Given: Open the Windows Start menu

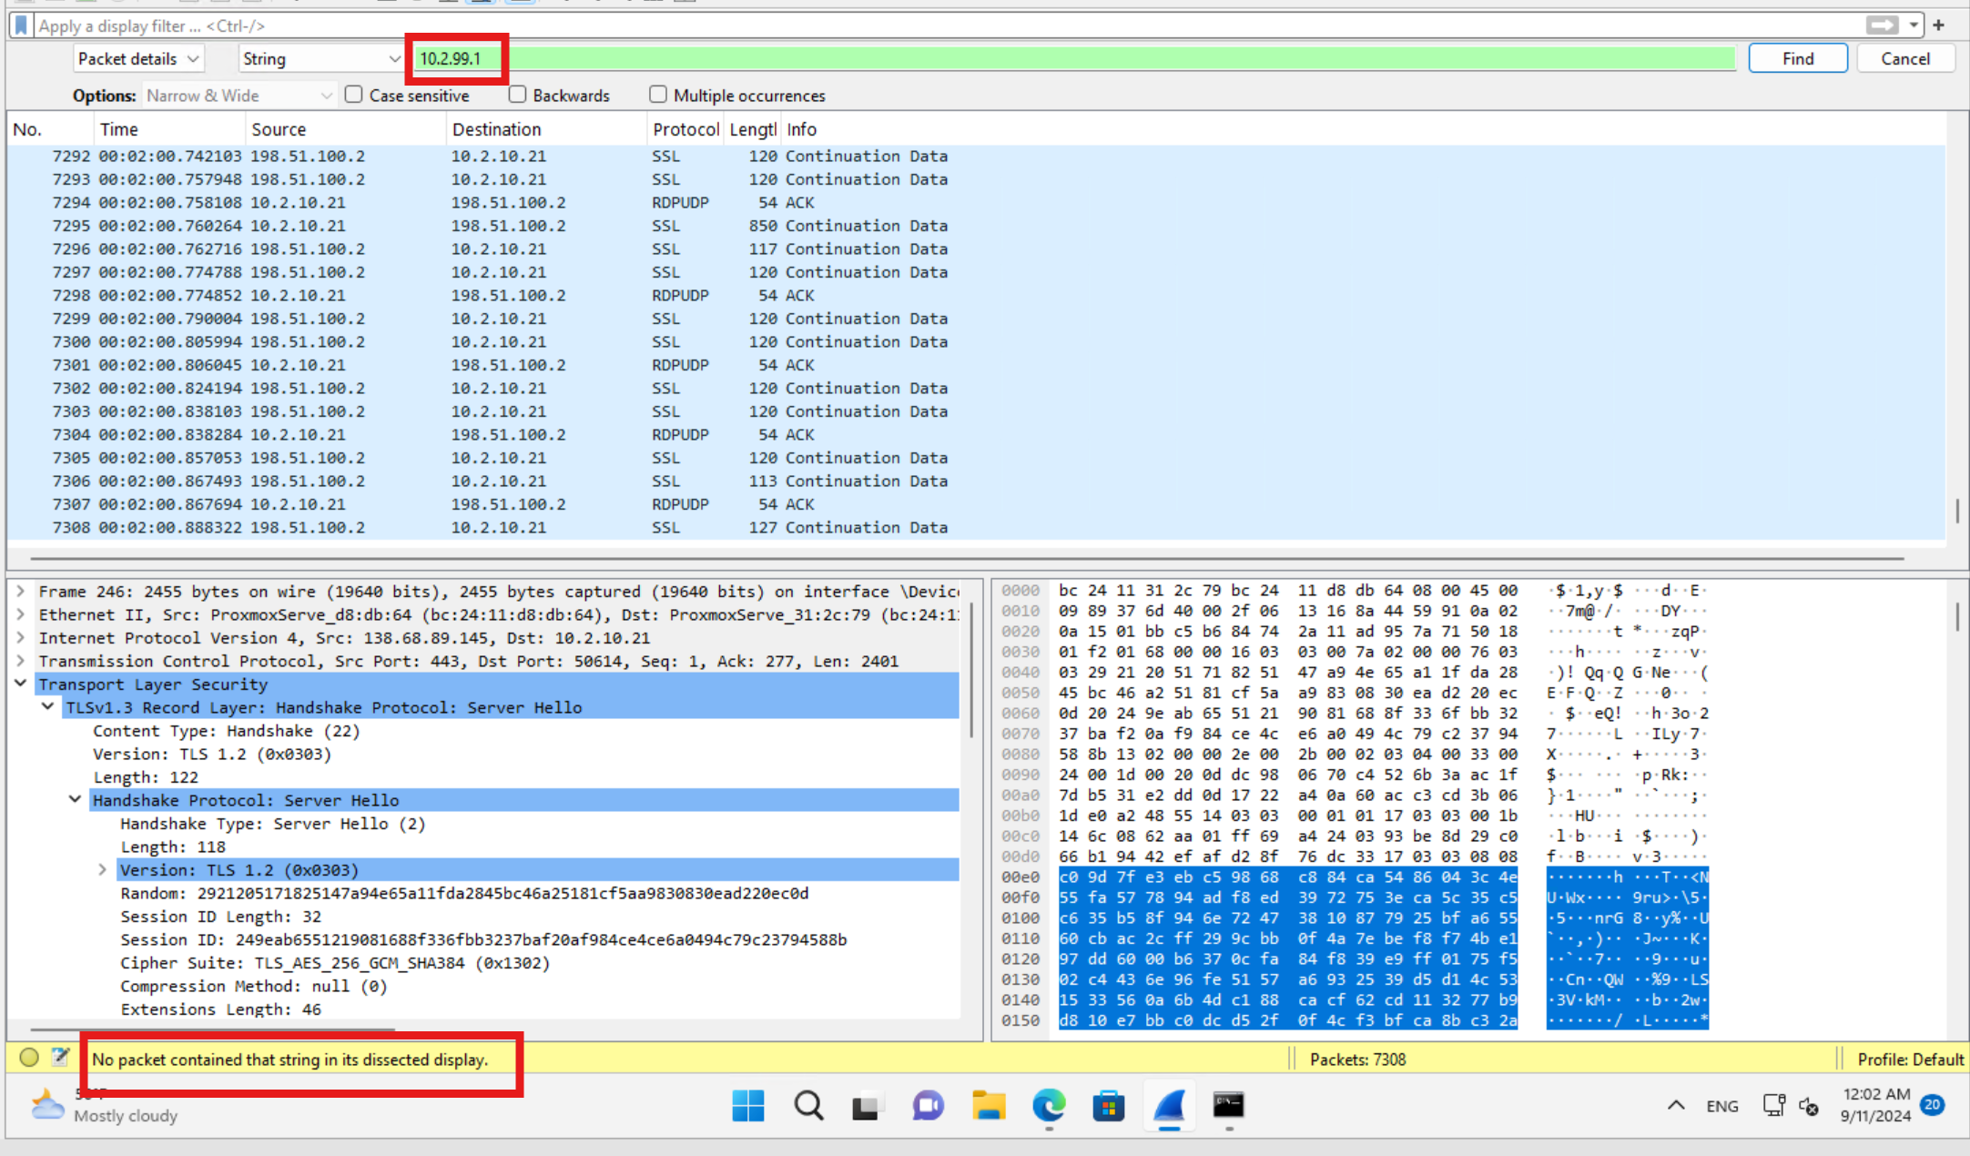Looking at the screenshot, I should [x=748, y=1106].
